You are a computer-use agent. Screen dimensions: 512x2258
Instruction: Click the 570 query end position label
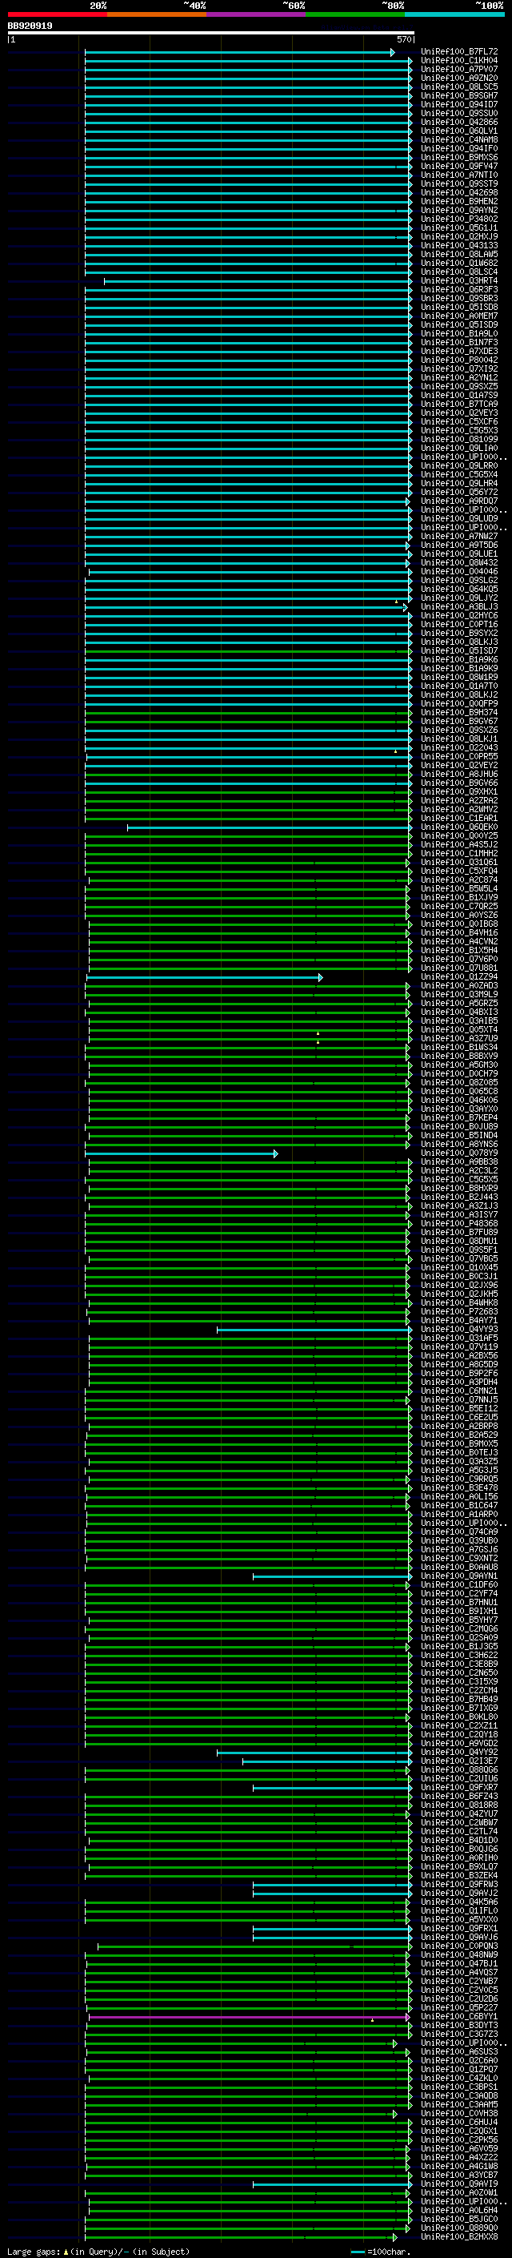point(403,39)
